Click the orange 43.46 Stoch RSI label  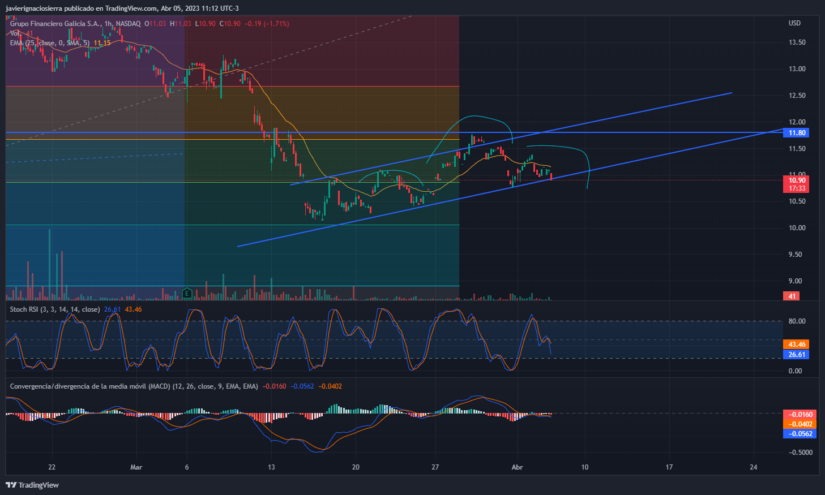796,345
